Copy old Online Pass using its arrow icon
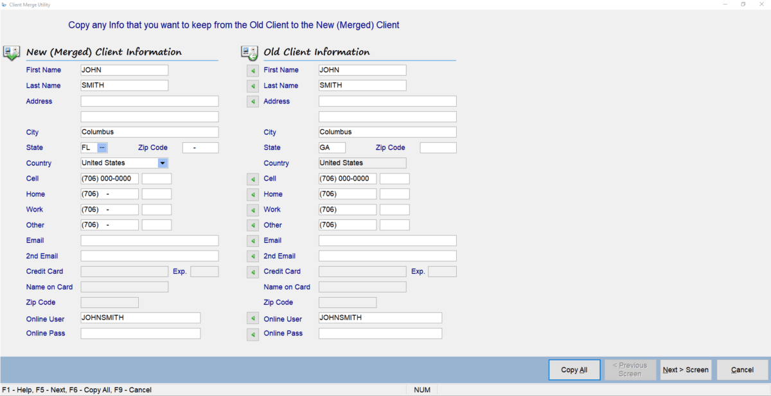Screen dimensions: 771x396 tap(253, 334)
